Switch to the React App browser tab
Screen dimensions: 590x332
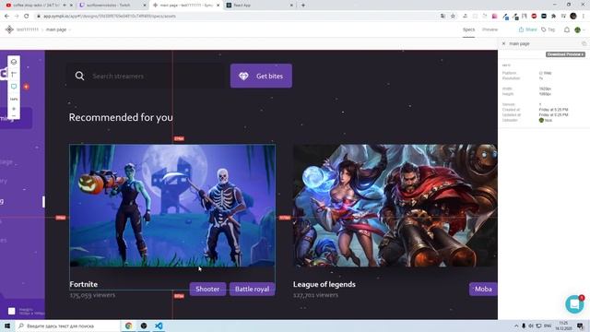(x=260, y=6)
